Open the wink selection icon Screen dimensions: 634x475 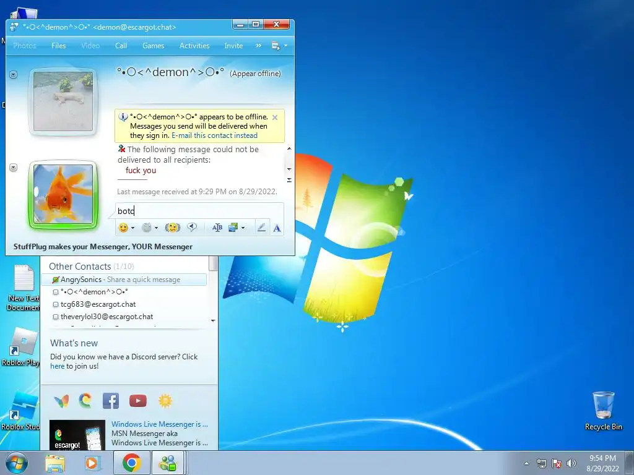[146, 228]
